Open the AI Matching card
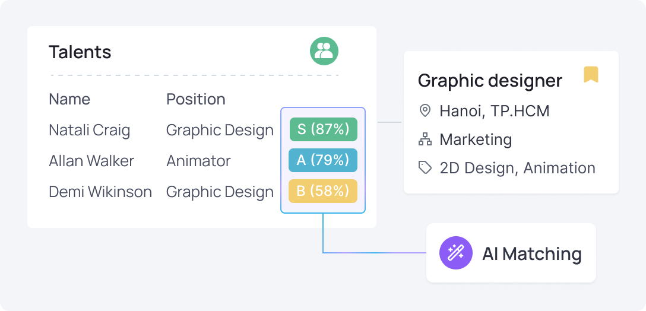646x311 pixels. tap(511, 253)
